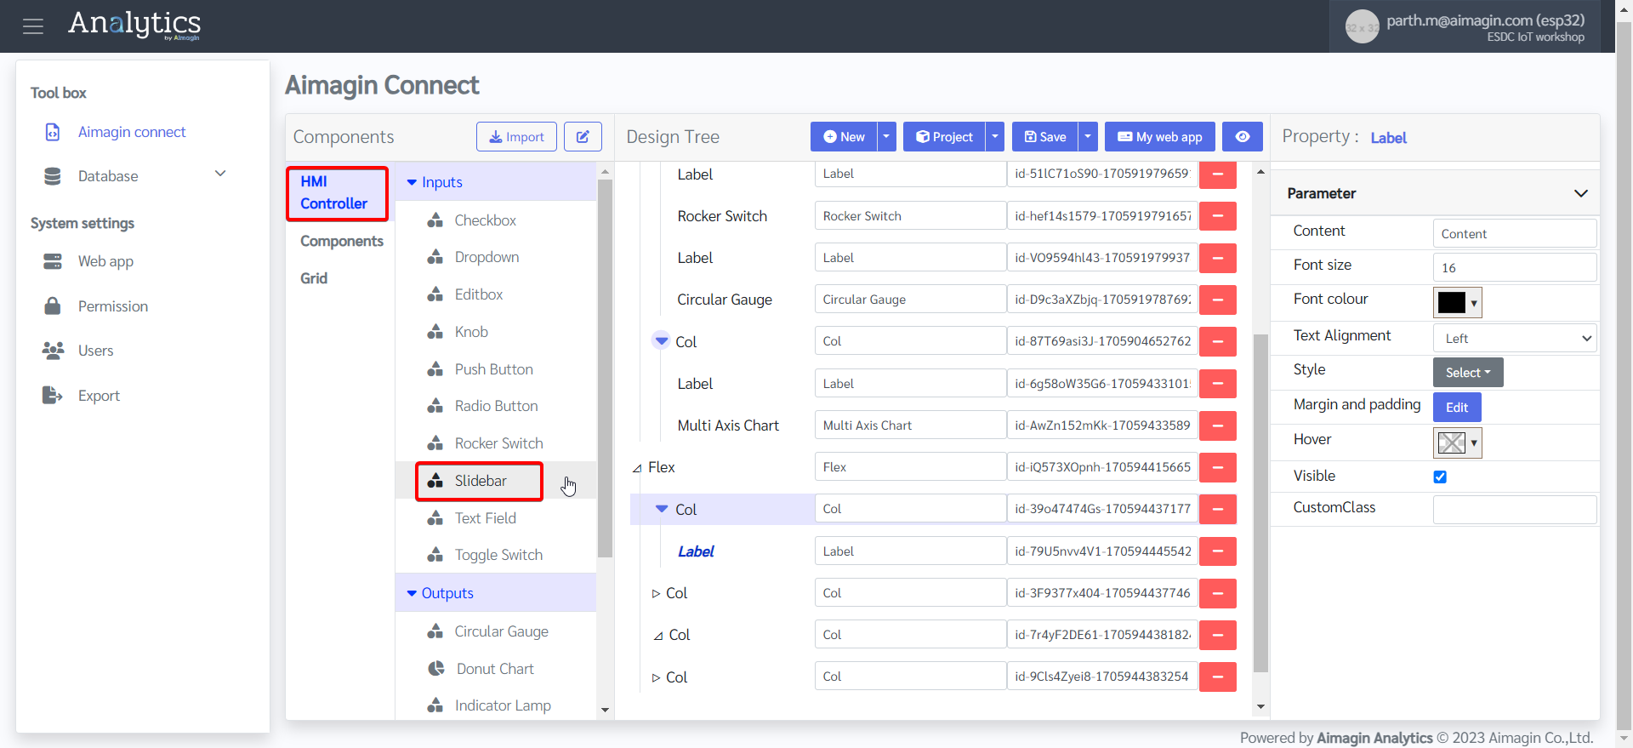The height and width of the screenshot is (748, 1633).
Task: Click the New button
Action: (844, 137)
